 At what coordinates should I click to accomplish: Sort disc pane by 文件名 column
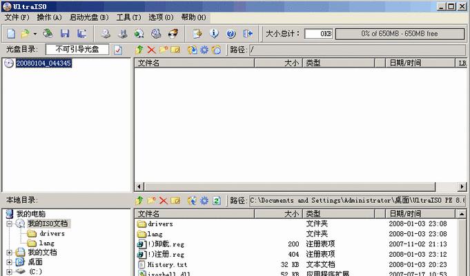[194, 63]
